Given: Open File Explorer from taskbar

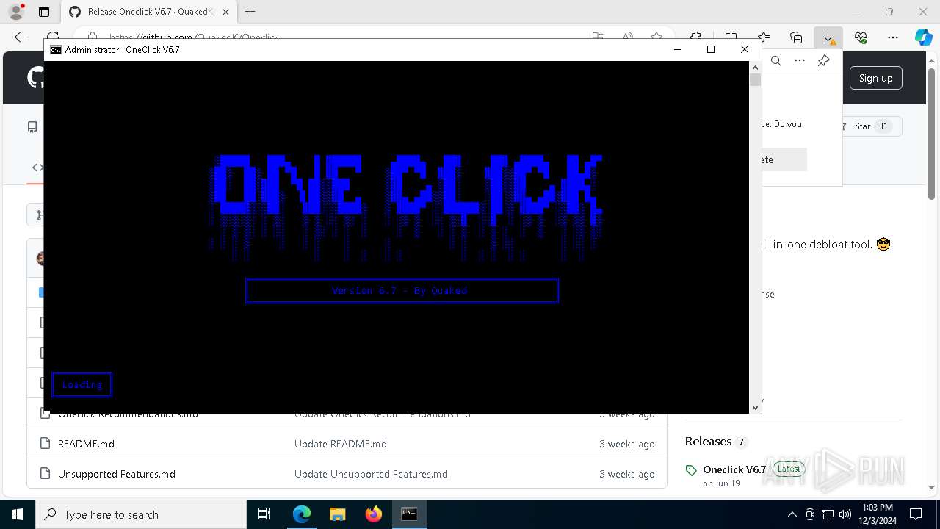Looking at the screenshot, I should pyautogui.click(x=337, y=514).
